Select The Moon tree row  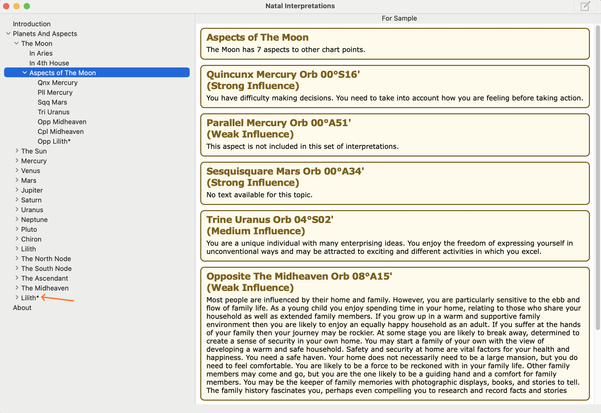(37, 44)
